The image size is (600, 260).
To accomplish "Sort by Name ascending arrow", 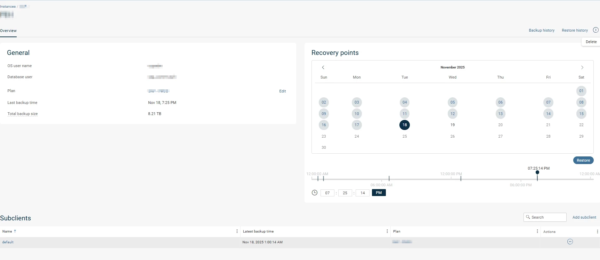I will coord(15,231).
